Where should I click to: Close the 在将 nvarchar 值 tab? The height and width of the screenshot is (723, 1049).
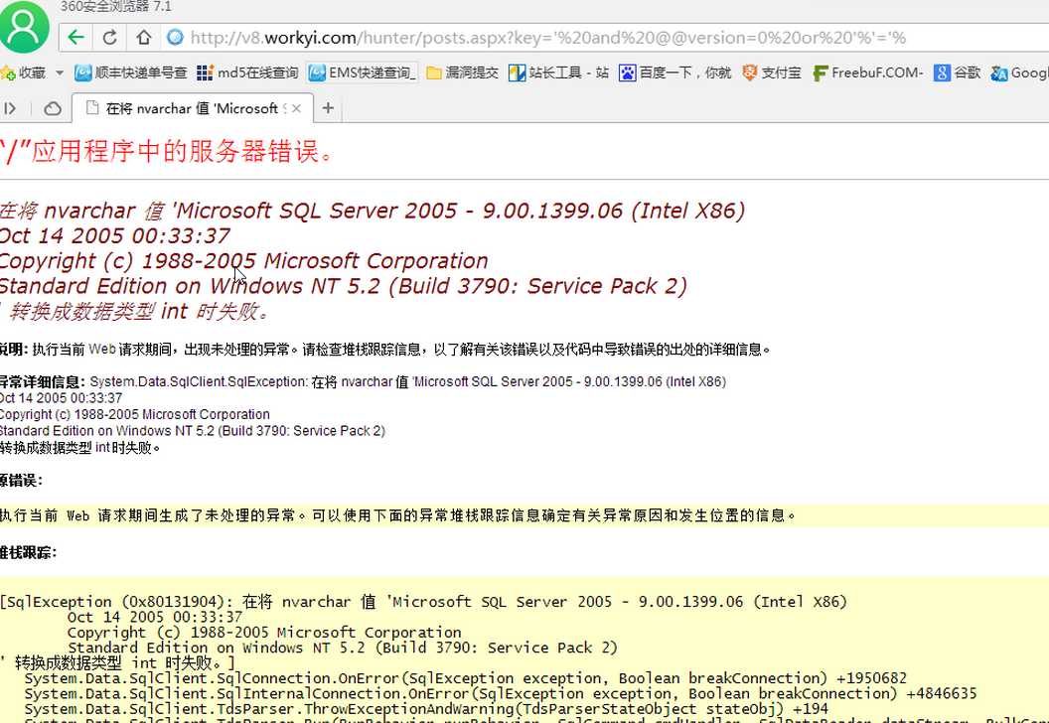click(296, 108)
